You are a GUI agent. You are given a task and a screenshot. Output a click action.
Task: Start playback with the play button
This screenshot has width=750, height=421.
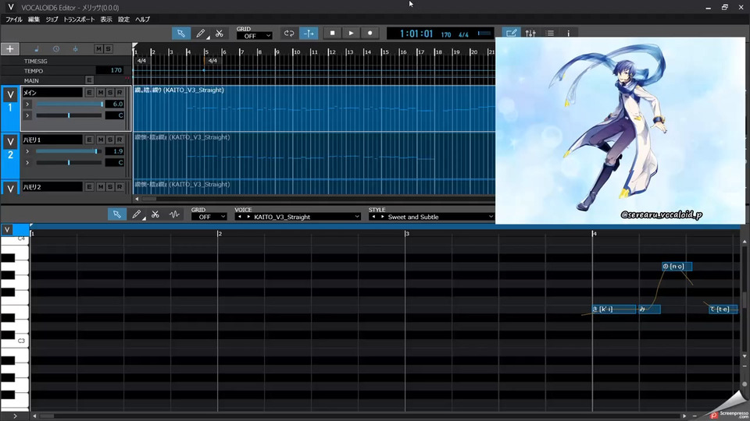coord(351,33)
